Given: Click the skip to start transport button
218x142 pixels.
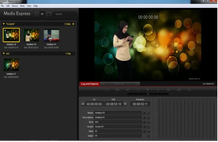Looking at the screenshot, I should click(x=117, y=90).
